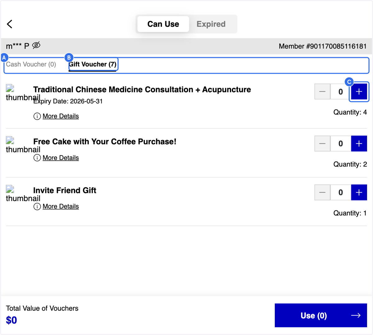
Task: Click the Invite Friend Gift title
Action: pyautogui.click(x=65, y=190)
